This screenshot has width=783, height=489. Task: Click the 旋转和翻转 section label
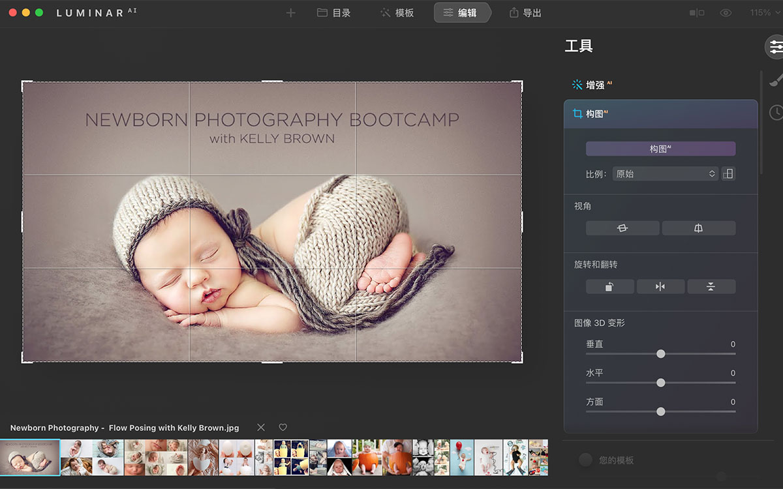tap(596, 264)
